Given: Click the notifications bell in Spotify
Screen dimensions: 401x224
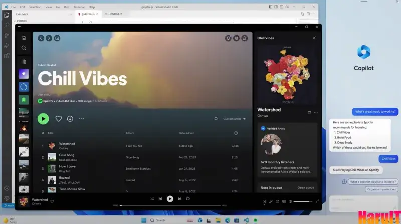Looking at the screenshot, I should [x=228, y=38].
